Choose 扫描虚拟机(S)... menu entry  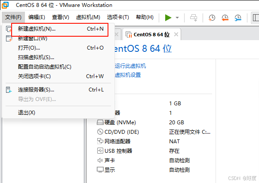(x=58, y=57)
